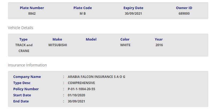212x111 pixels.
Task: Select the Plate Number header label
Action: pyautogui.click(x=32, y=8)
